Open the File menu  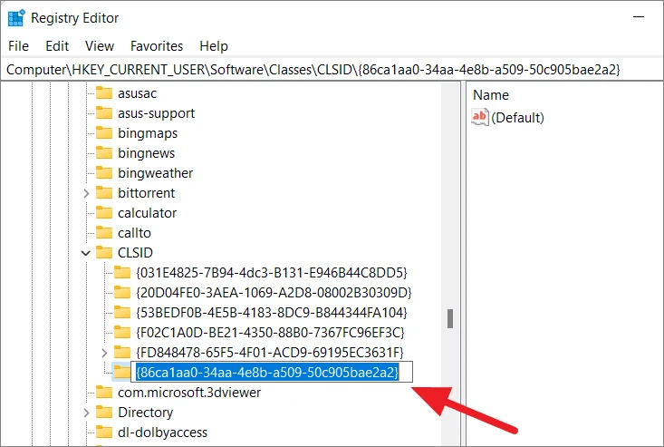pyautogui.click(x=19, y=45)
